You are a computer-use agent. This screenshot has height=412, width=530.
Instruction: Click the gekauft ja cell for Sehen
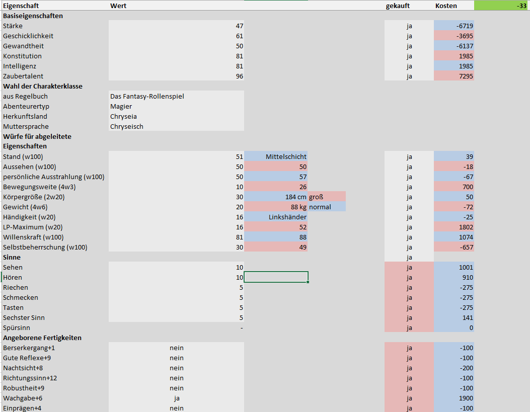pos(409,267)
